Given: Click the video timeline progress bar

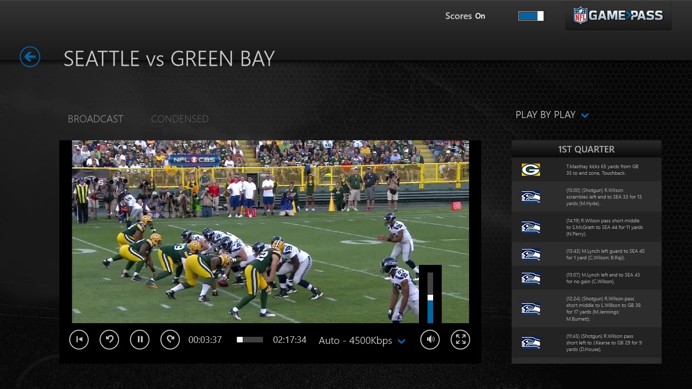Looking at the screenshot, I should coord(250,340).
